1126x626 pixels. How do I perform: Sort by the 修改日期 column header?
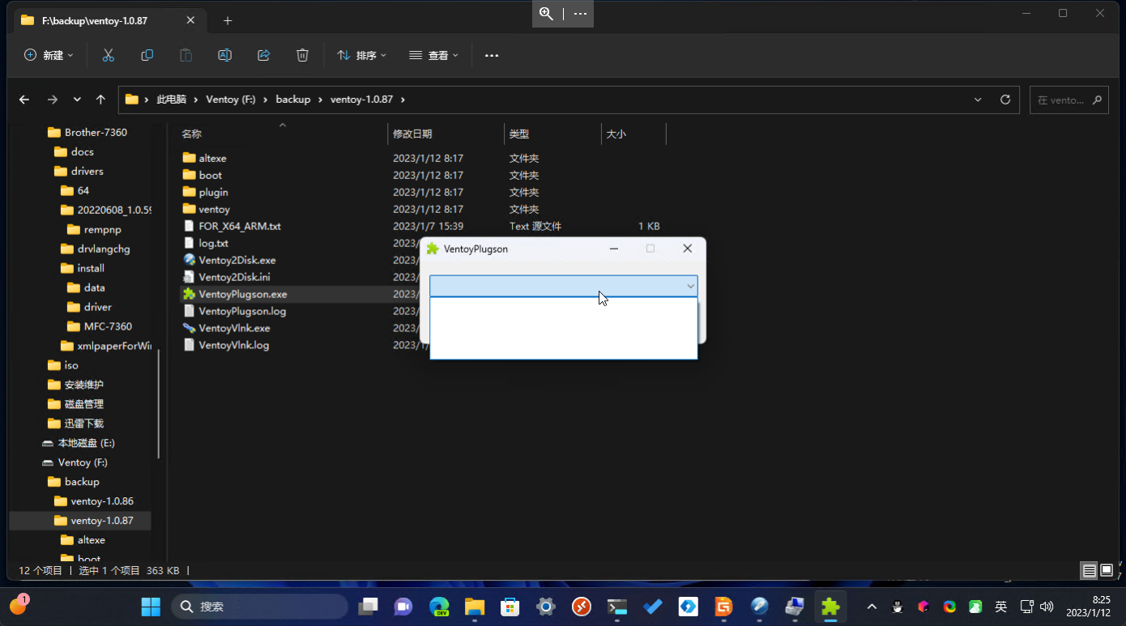point(446,134)
